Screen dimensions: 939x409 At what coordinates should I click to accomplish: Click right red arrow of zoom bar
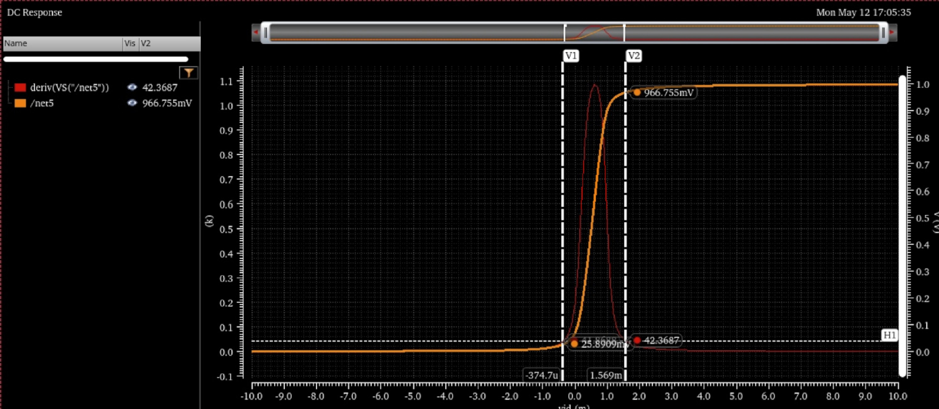892,32
